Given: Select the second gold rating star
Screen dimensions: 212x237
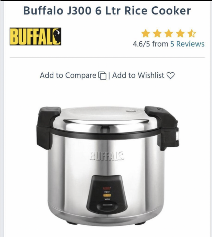Looking at the screenshot, I should 157,34.
